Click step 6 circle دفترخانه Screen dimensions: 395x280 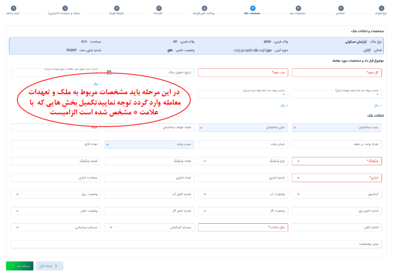pos(159,8)
